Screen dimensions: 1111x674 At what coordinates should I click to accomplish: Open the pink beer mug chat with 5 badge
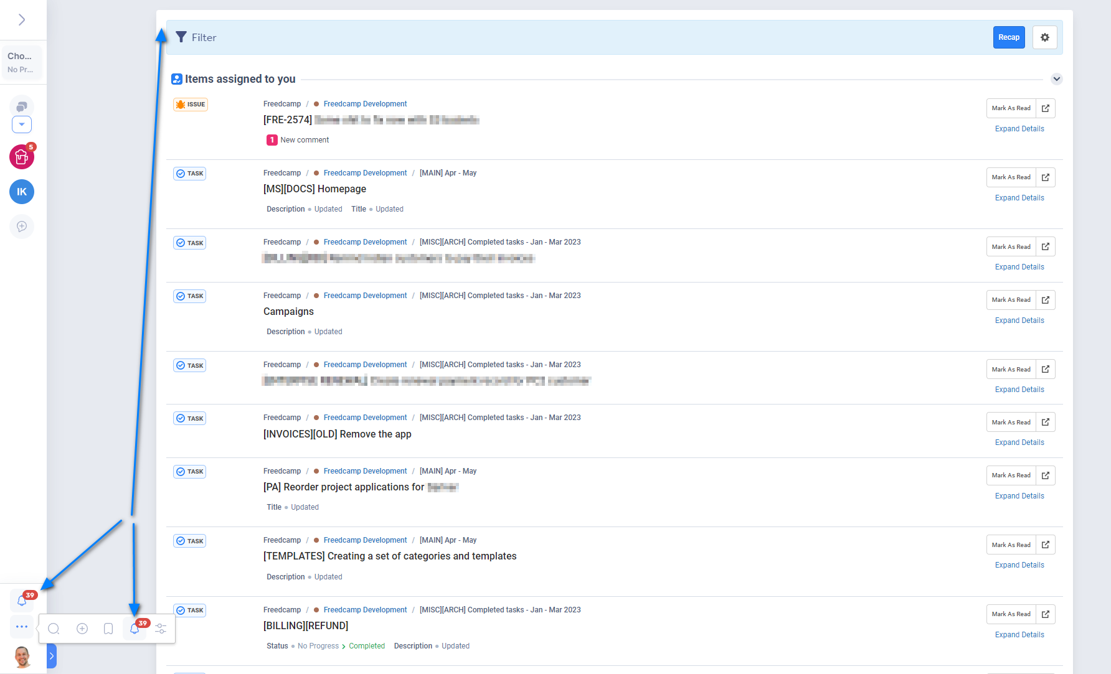(x=22, y=157)
